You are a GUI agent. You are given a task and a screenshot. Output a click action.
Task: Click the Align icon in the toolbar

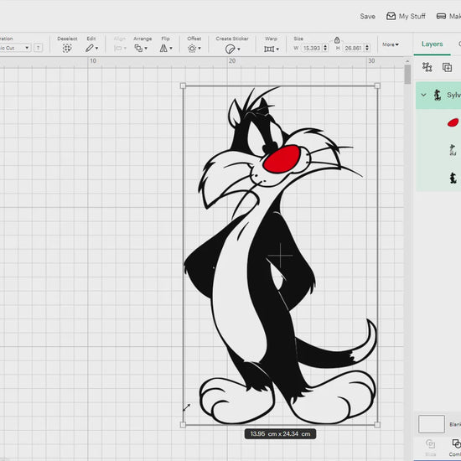pos(117,49)
